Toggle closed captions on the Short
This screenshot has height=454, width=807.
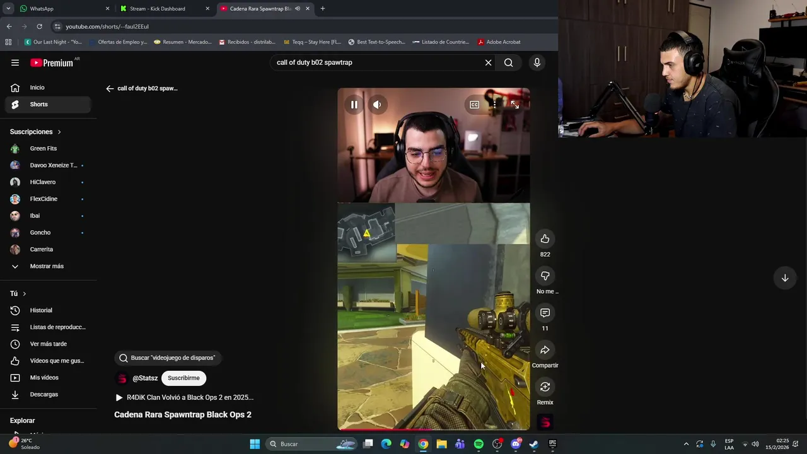(474, 105)
